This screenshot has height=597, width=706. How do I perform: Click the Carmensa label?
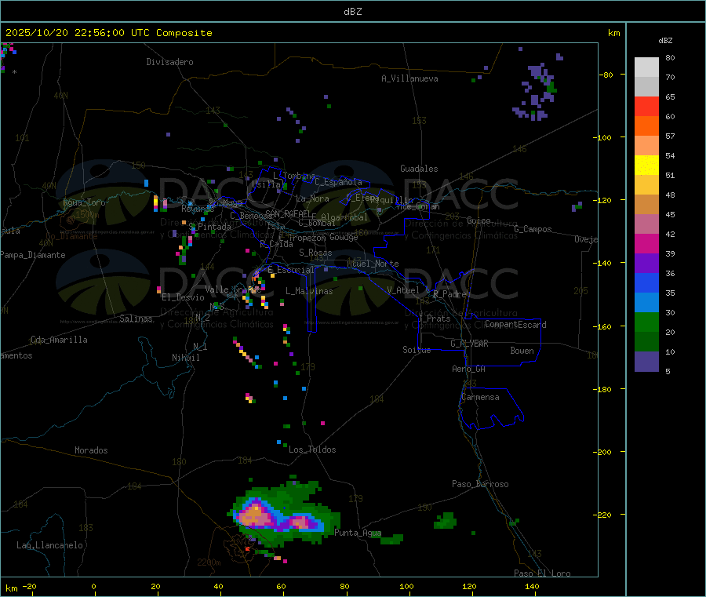(480, 397)
